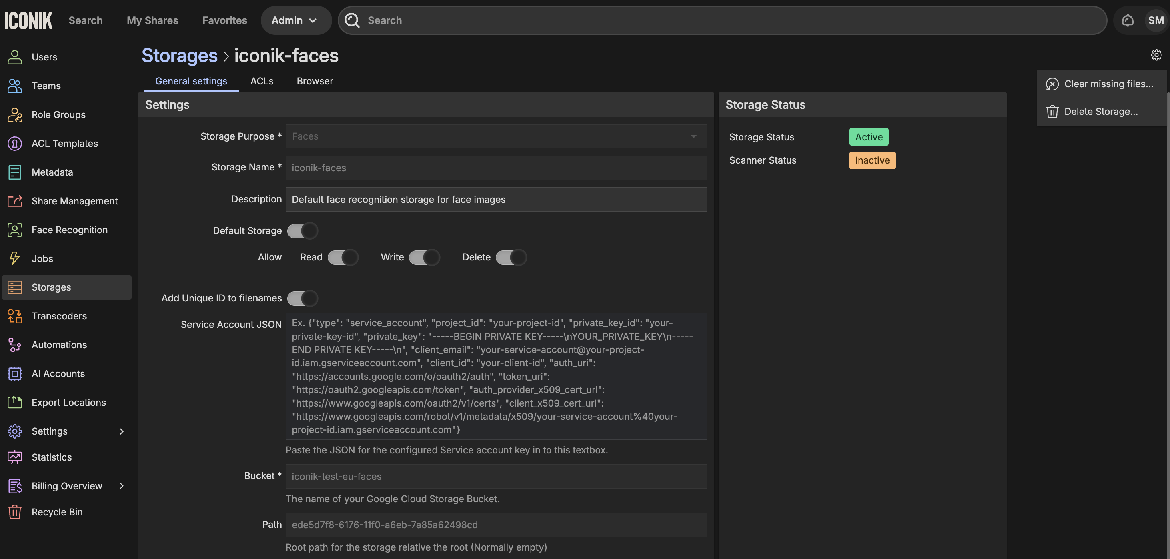Image resolution: width=1170 pixels, height=559 pixels.
Task: Open Transcoders via its sidebar icon
Action: (14, 316)
